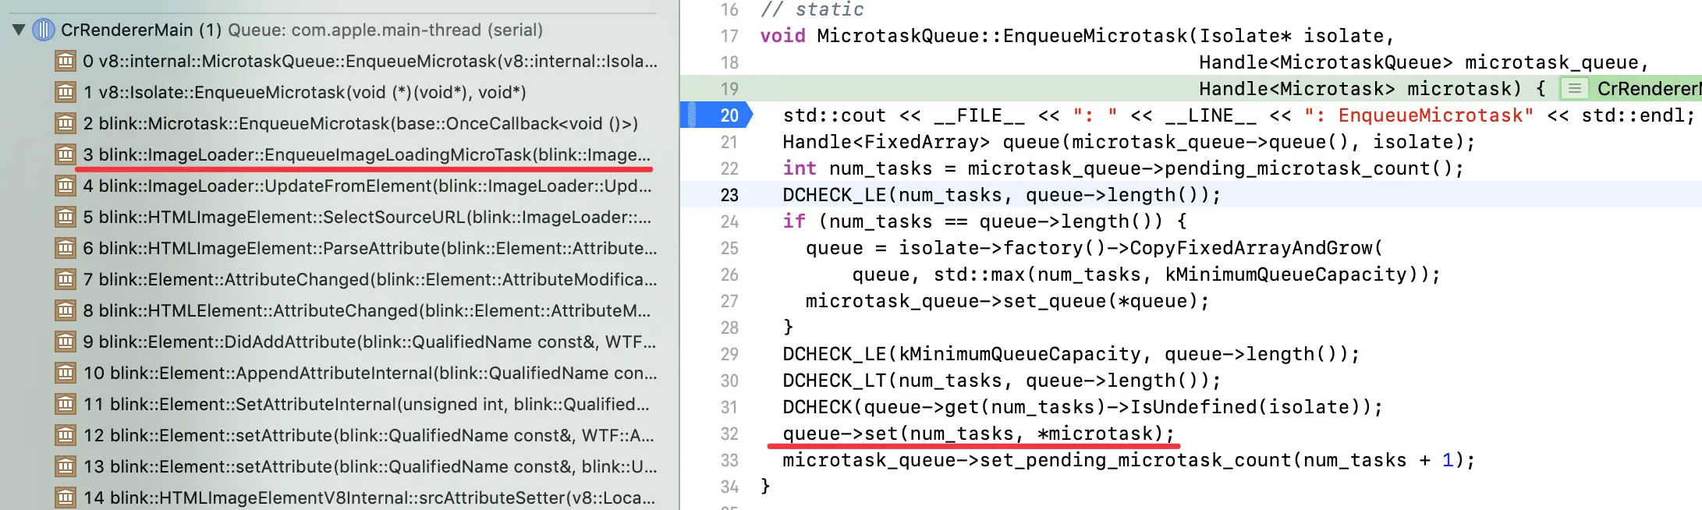Click line number 32 in the gutter
The width and height of the screenshot is (1702, 510).
pos(729,434)
